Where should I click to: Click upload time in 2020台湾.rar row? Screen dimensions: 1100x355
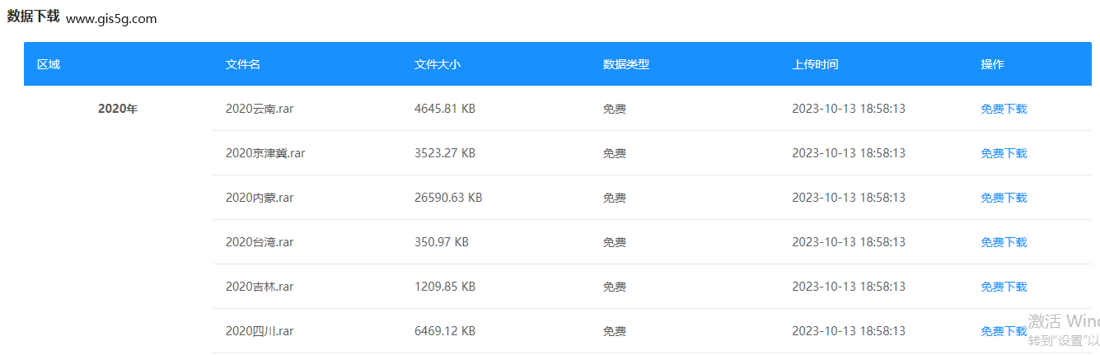coord(849,242)
